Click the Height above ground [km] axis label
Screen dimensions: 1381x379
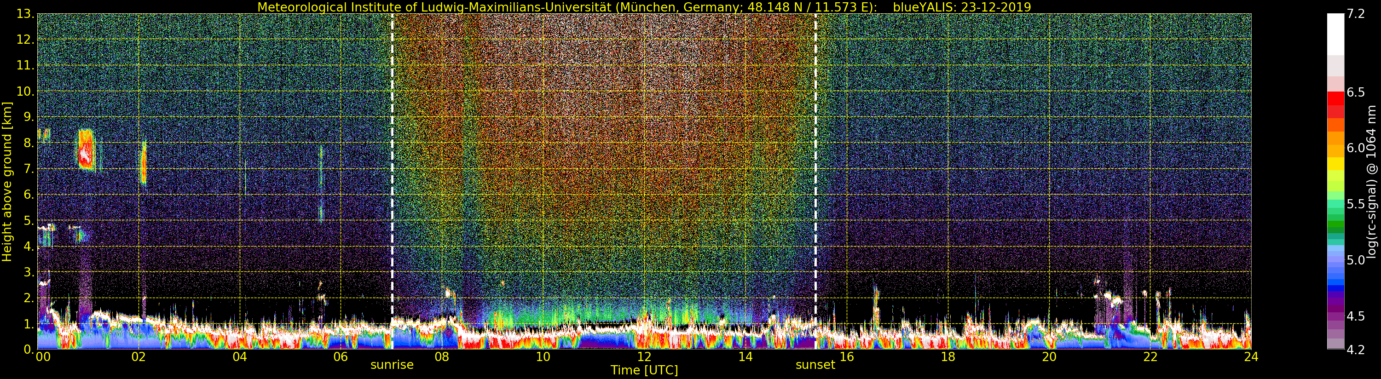tap(7, 182)
